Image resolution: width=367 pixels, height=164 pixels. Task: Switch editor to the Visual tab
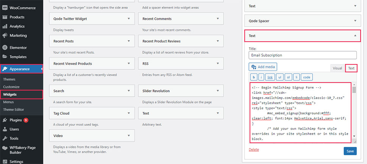(x=337, y=68)
